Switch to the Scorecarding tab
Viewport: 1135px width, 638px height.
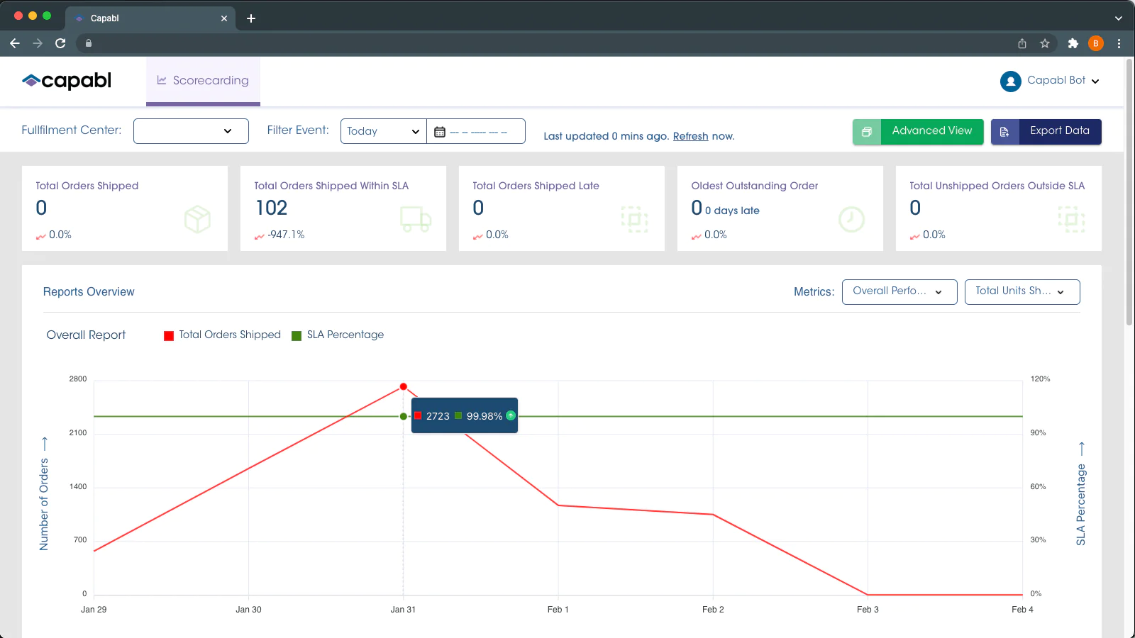tap(203, 80)
